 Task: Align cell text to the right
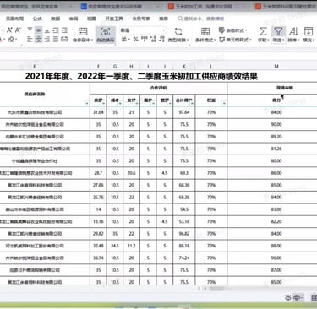click(47, 39)
